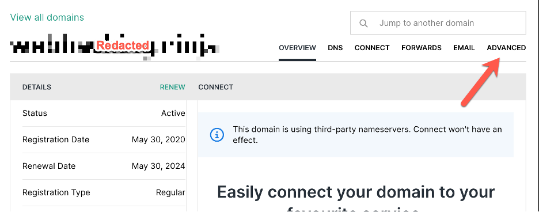Viewport: 539px width, 212px height.
Task: Click the search magnifier icon
Action: point(363,24)
